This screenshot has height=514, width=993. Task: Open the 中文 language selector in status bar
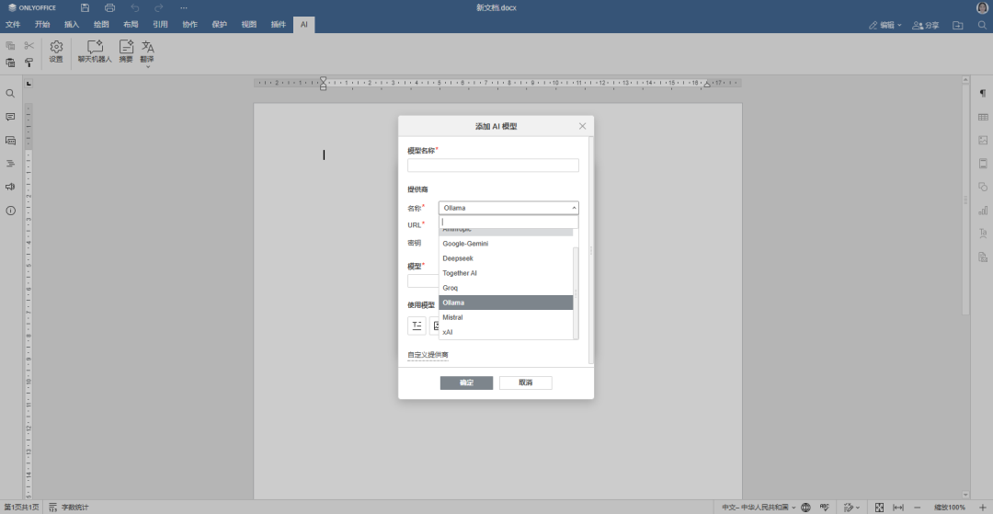(x=759, y=507)
